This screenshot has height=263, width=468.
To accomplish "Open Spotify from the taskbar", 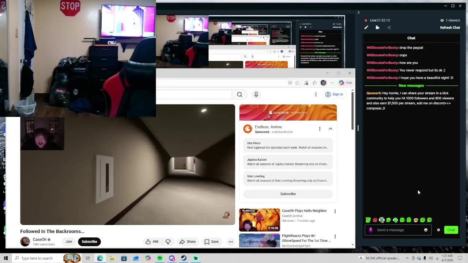I will click(x=160, y=258).
